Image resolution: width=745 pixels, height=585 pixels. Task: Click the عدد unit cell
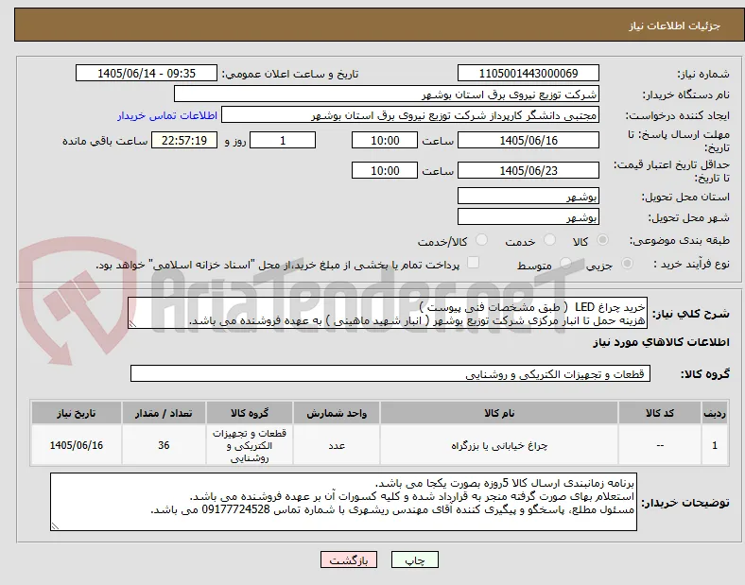pos(337,445)
